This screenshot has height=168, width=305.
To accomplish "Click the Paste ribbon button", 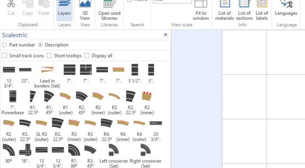I will [44, 9].
